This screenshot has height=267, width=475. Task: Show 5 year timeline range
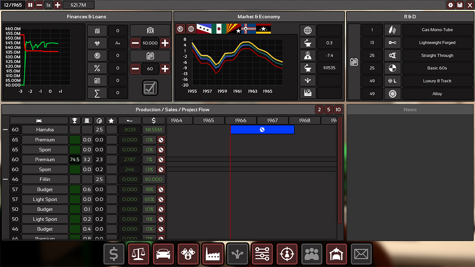point(329,110)
